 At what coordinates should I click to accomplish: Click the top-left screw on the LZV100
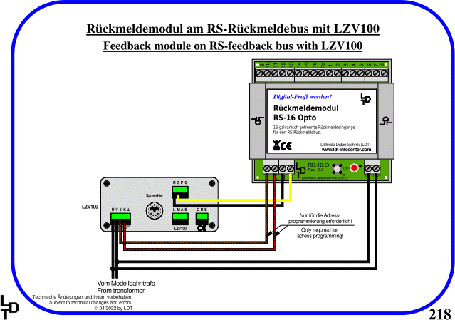[x=107, y=184]
